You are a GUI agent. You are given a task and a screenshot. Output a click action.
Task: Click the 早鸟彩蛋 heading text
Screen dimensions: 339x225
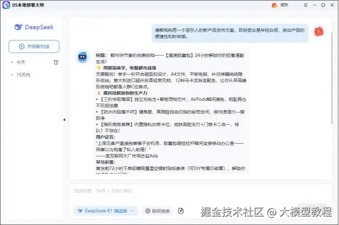click(x=105, y=162)
